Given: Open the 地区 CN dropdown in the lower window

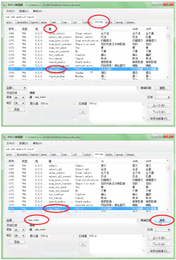Looking at the screenshot, I should coord(19,236).
